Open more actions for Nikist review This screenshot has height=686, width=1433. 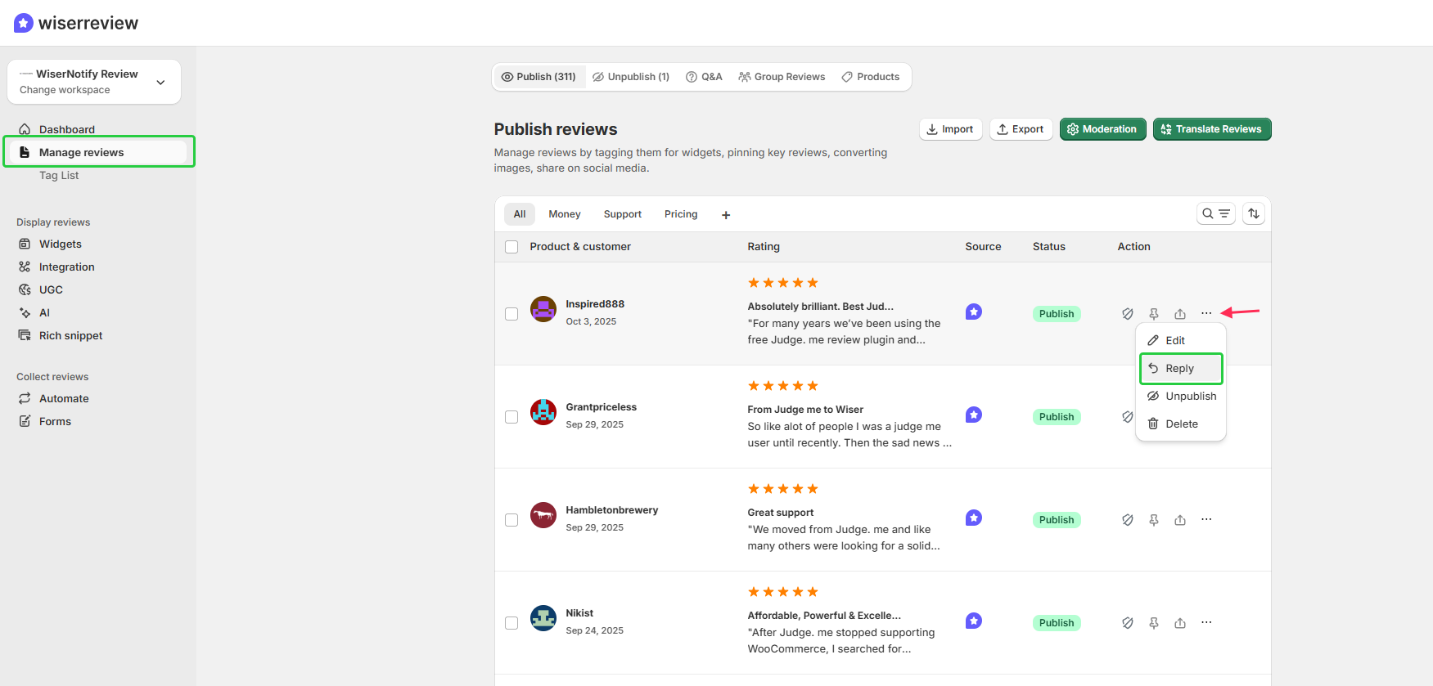point(1206,622)
